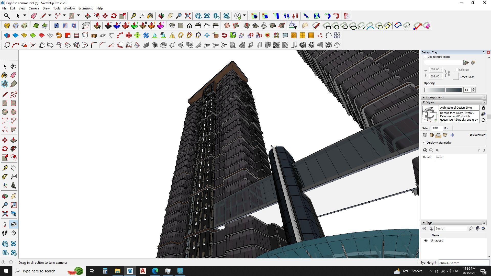Viewport: 491px width, 276px height.
Task: Open Select tool dropdown arrow in top toolbar
Action: coord(25,16)
